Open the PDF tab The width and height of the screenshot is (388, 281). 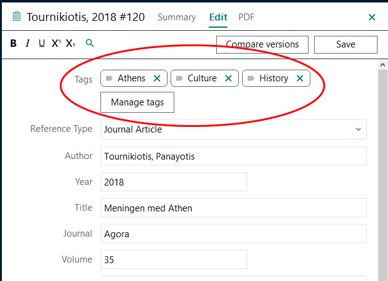[x=246, y=17]
